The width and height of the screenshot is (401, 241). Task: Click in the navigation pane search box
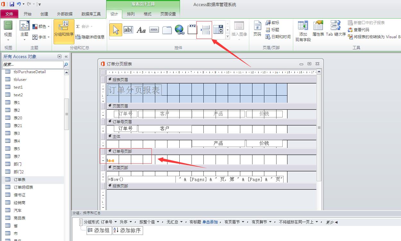point(33,65)
